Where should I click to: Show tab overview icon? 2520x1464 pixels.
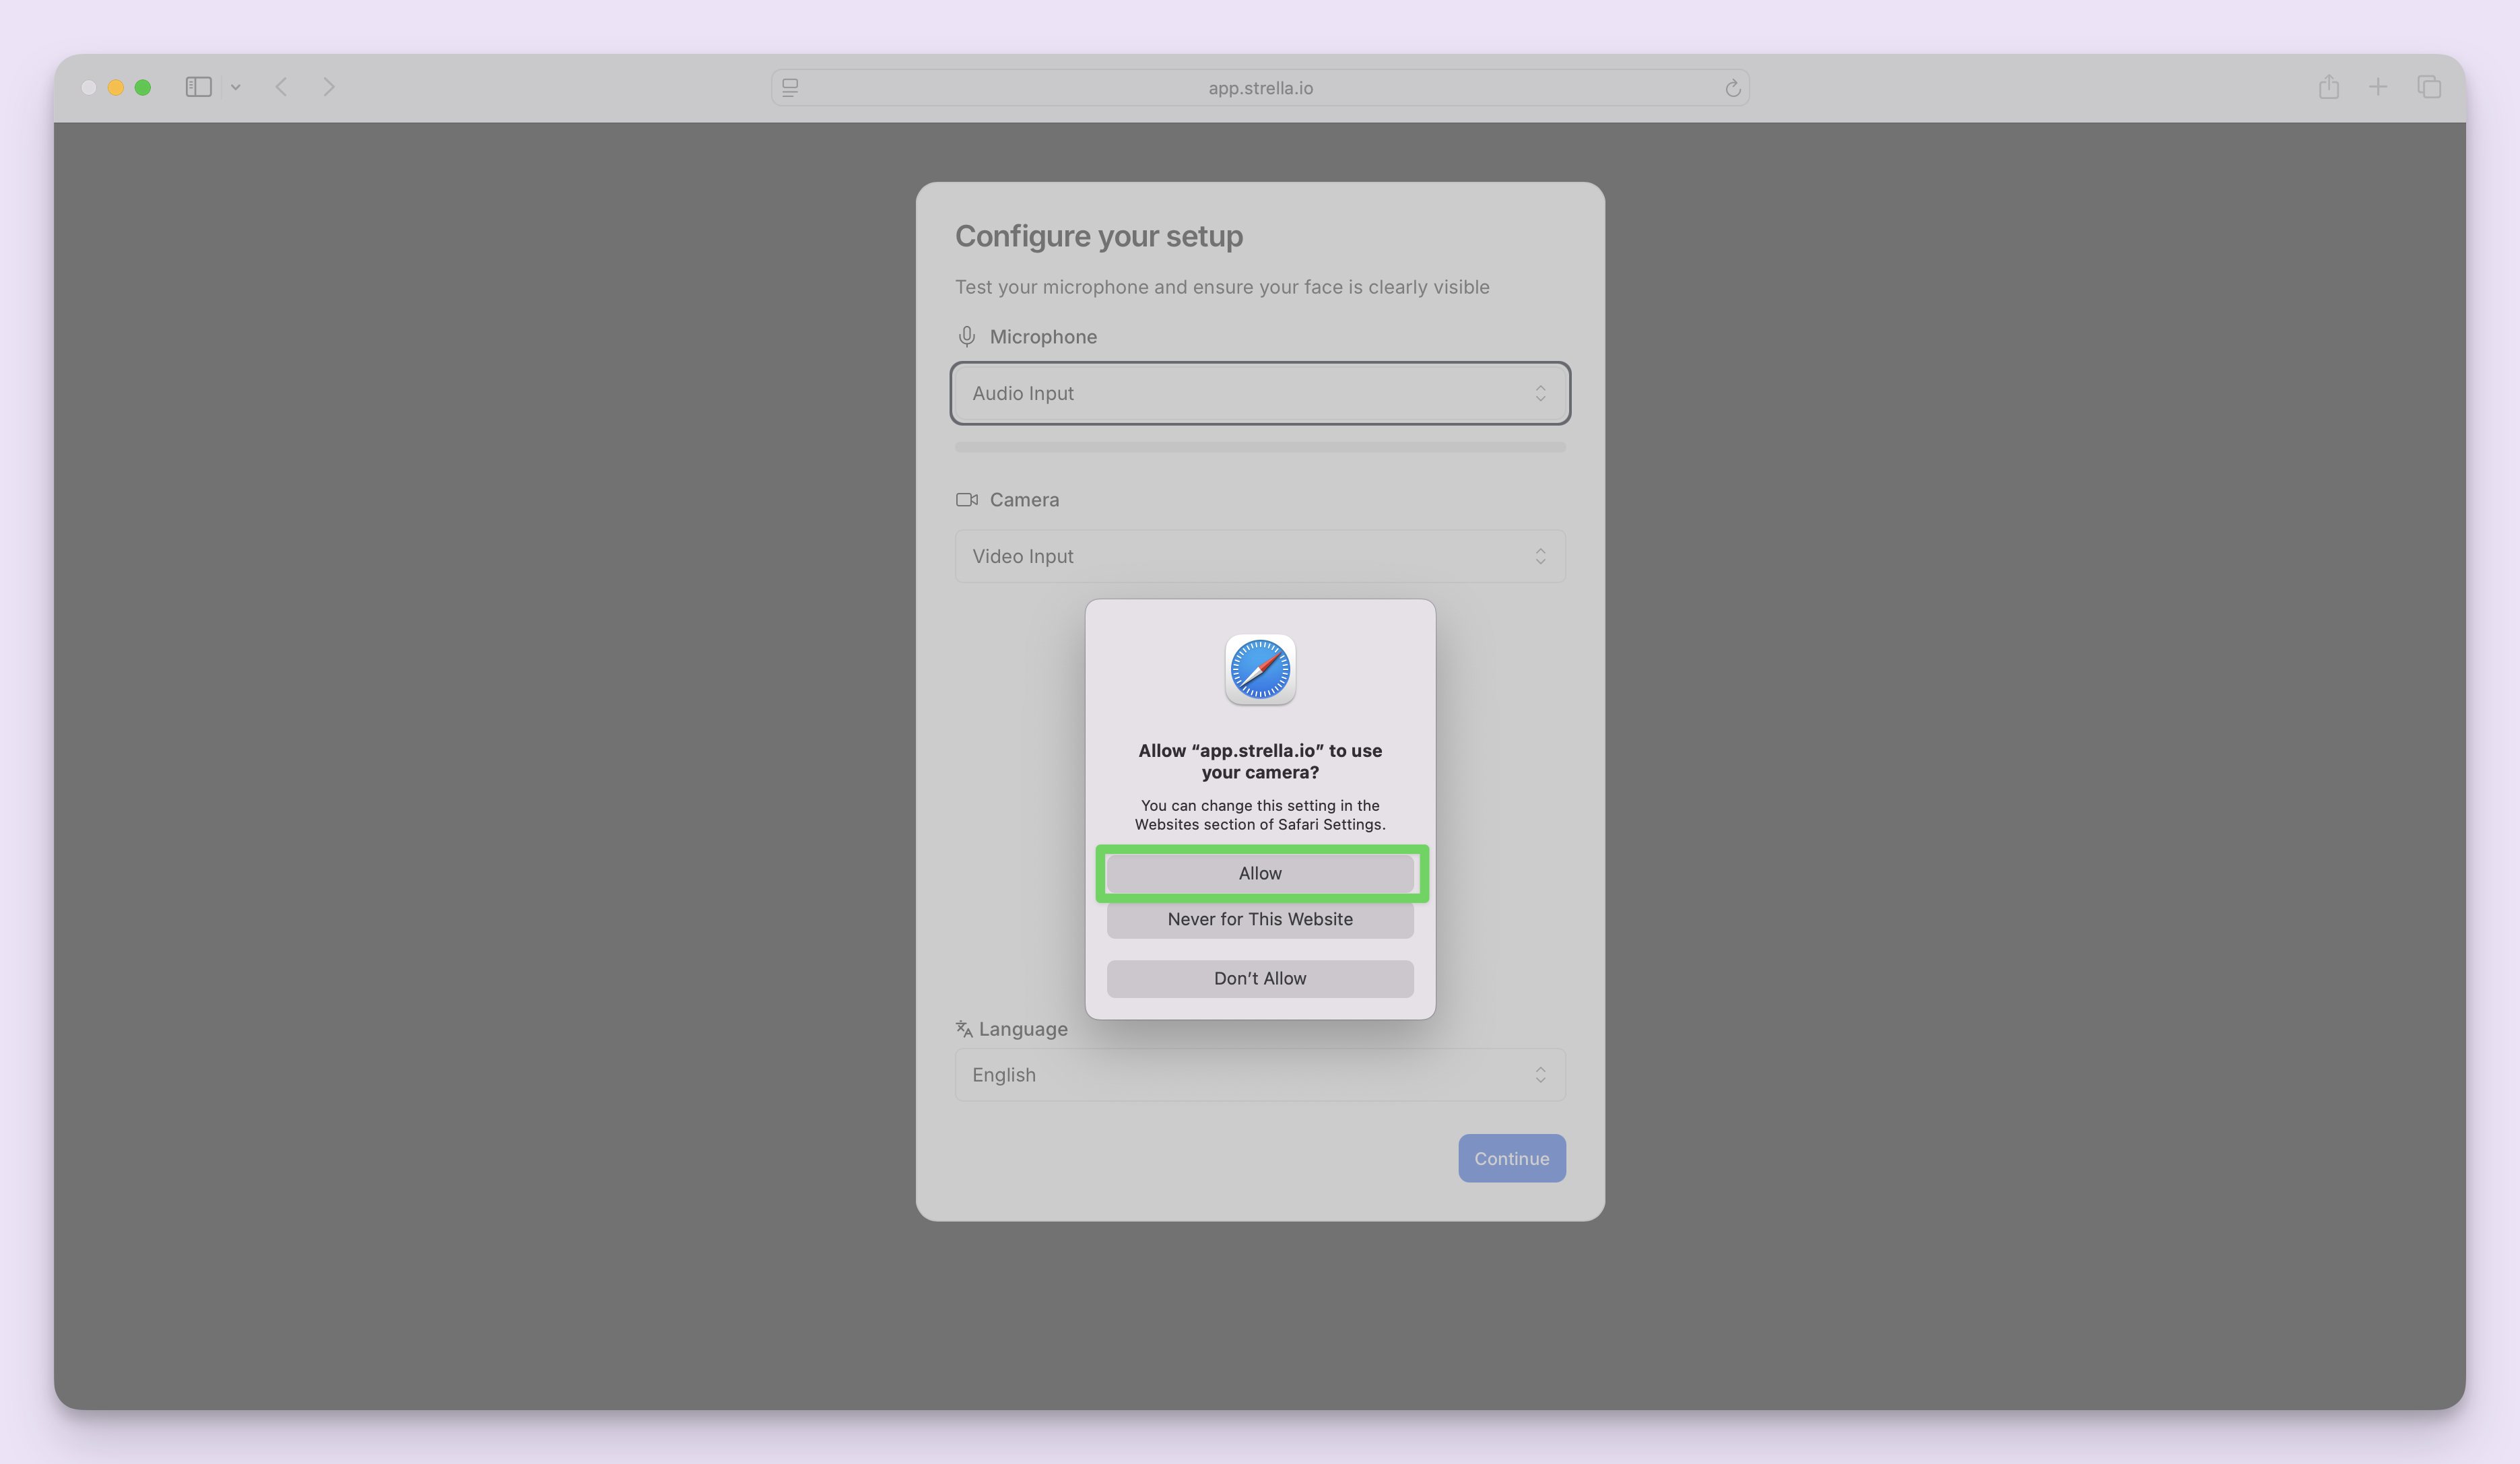click(x=2429, y=87)
